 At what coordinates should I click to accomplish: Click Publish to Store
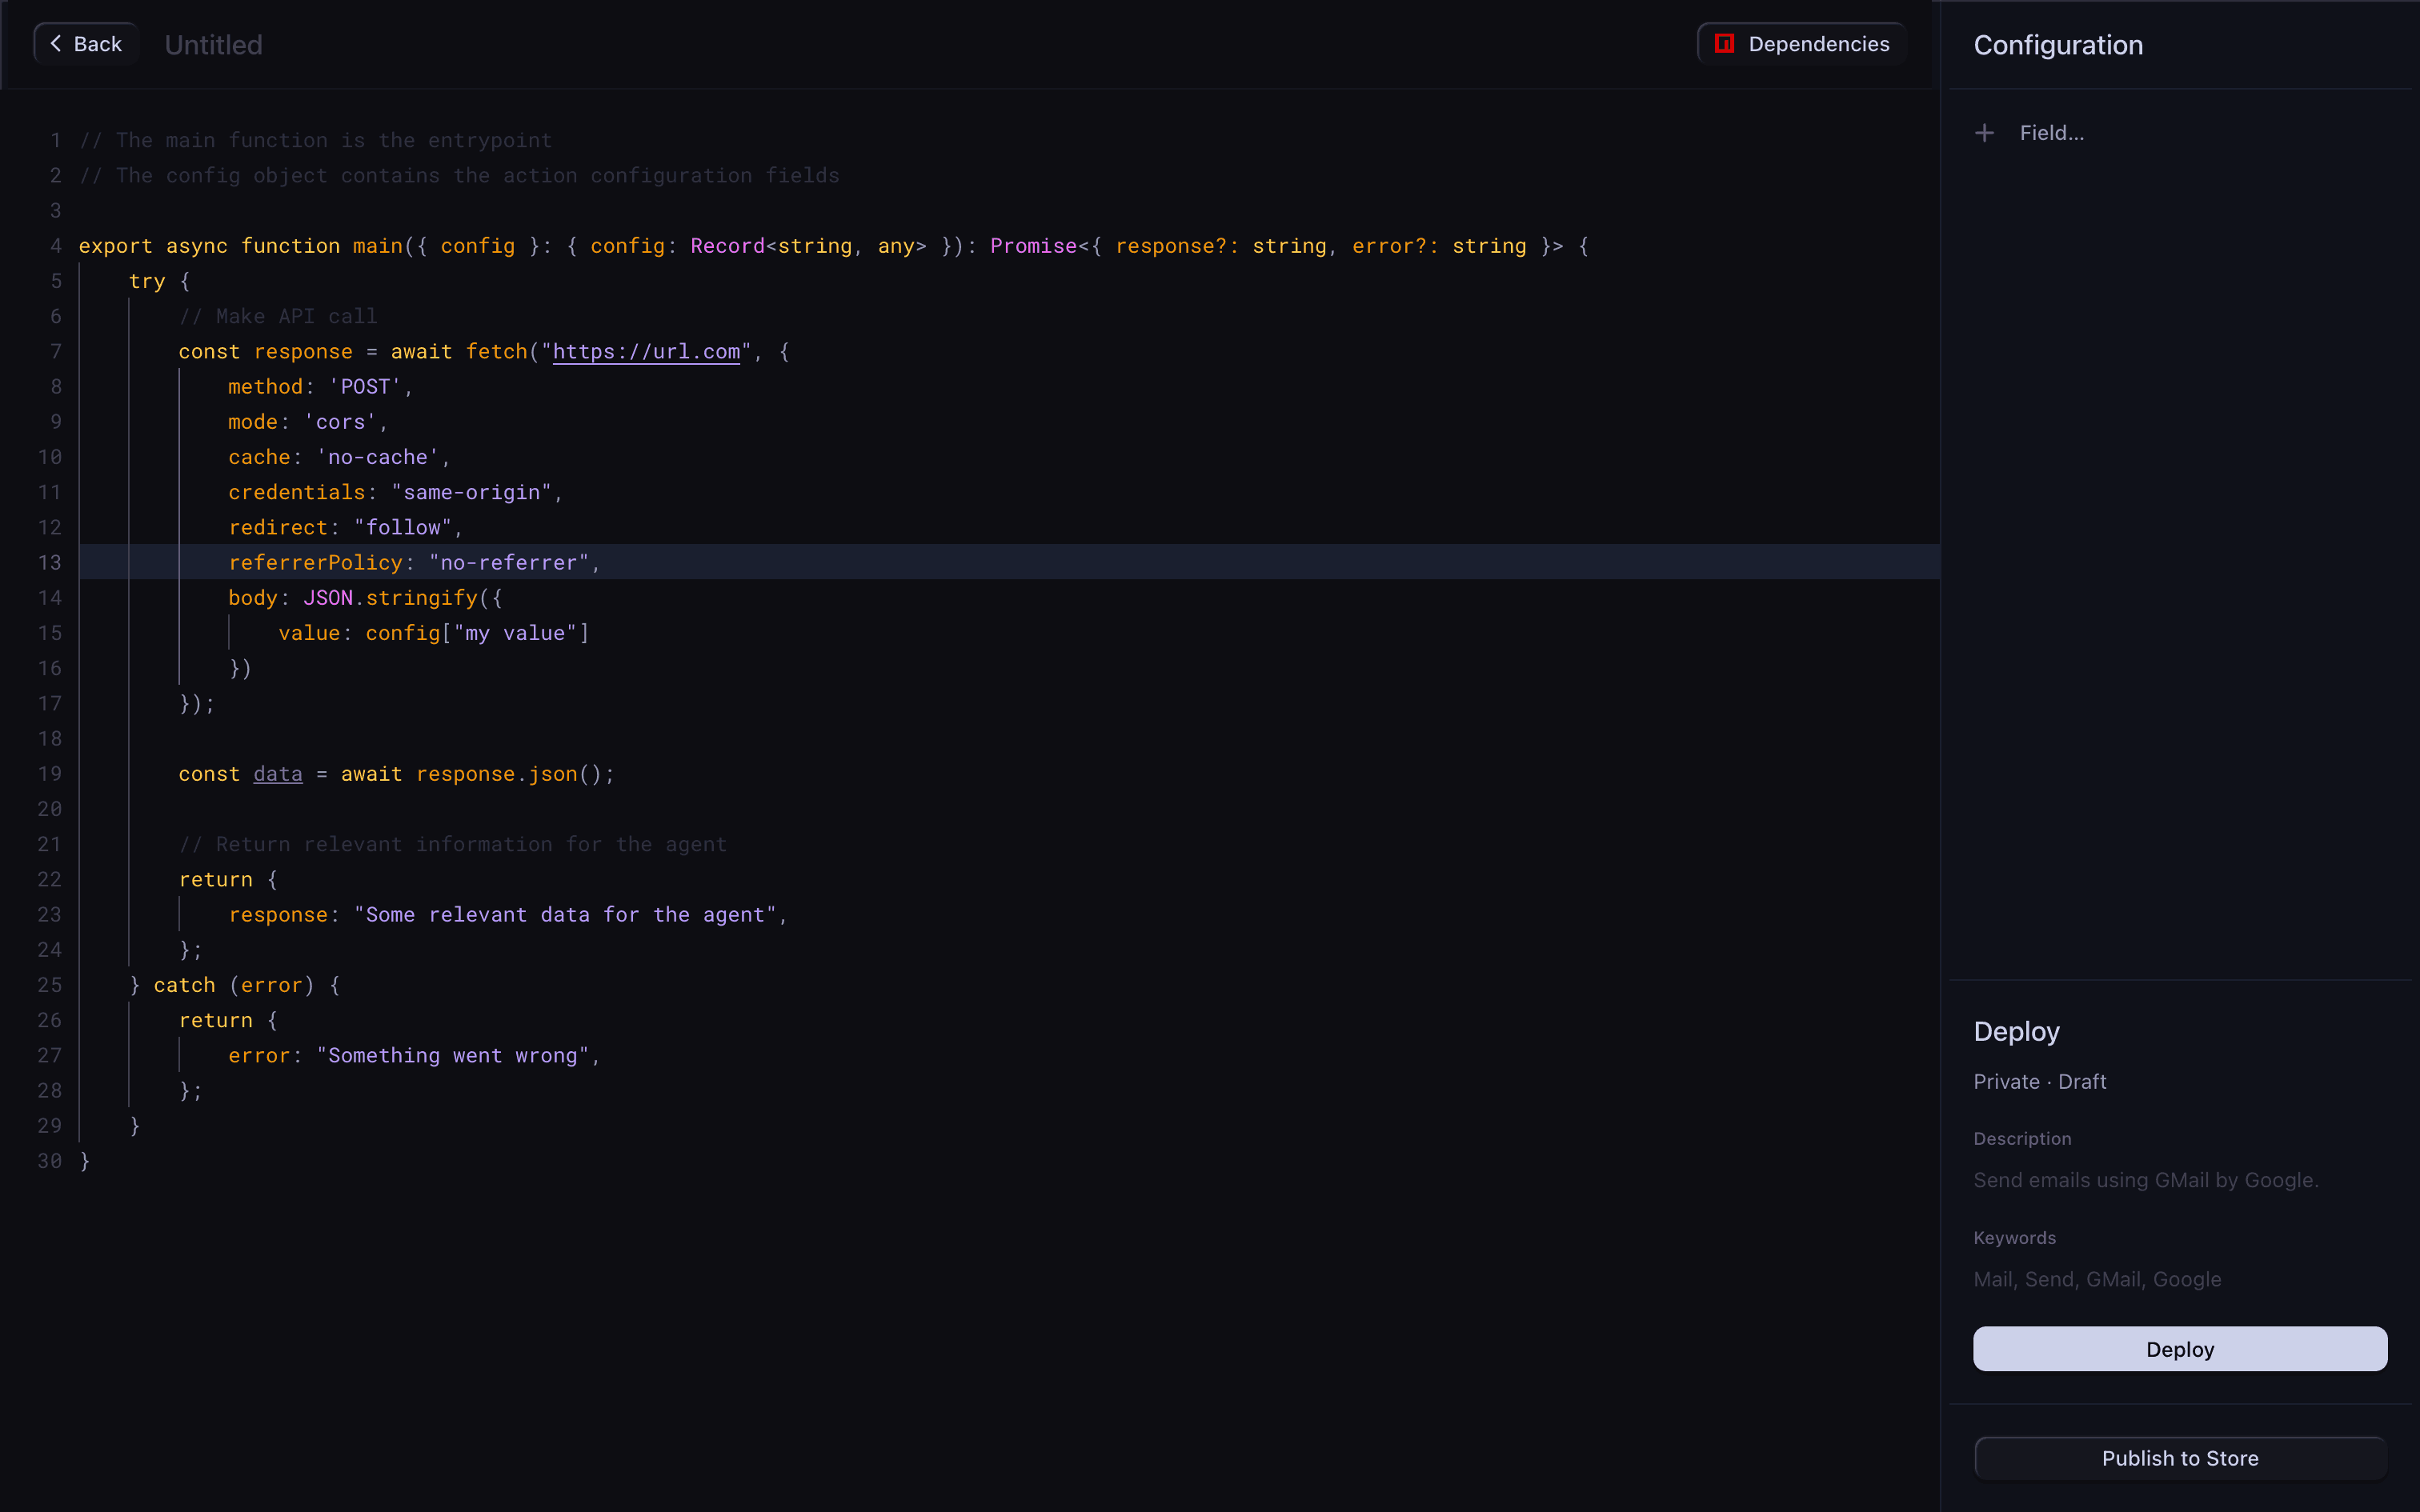(2179, 1458)
